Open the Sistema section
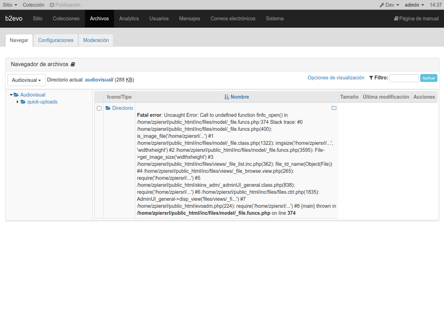Viewport: 444px width, 312px height. coord(275,19)
